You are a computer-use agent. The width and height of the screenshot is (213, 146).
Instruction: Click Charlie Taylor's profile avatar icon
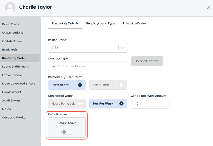coord(10,7)
